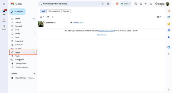Click the Gemini sparkle icon

[146, 4]
